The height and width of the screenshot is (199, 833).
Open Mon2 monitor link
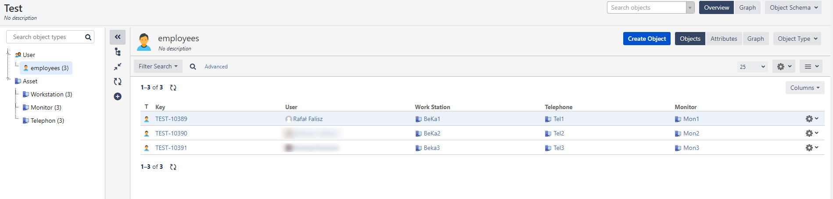[x=691, y=133]
